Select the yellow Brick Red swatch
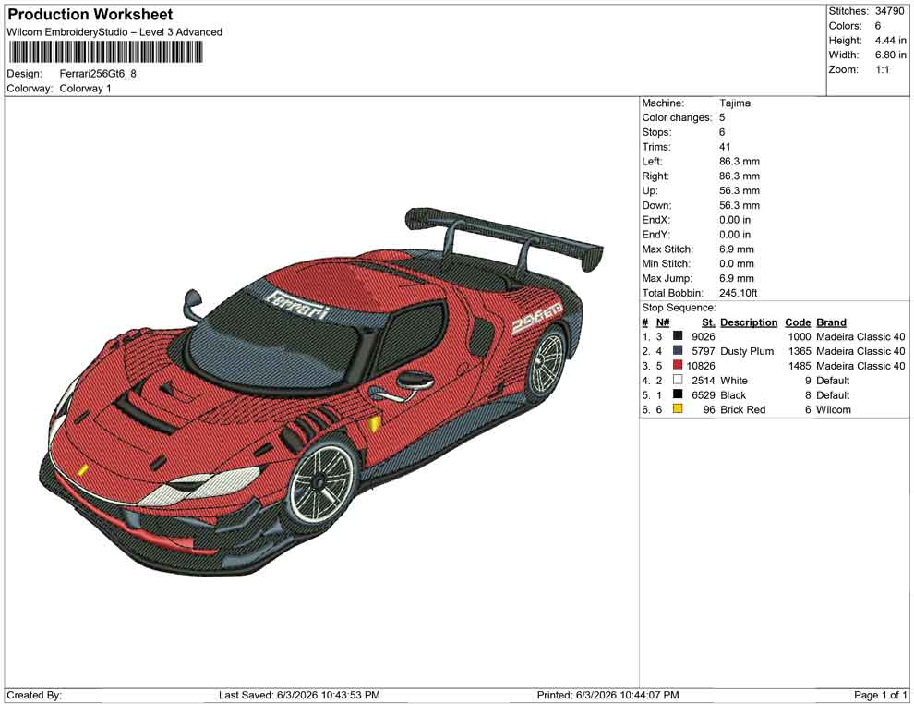This screenshot has height=704, width=914. 678,409
